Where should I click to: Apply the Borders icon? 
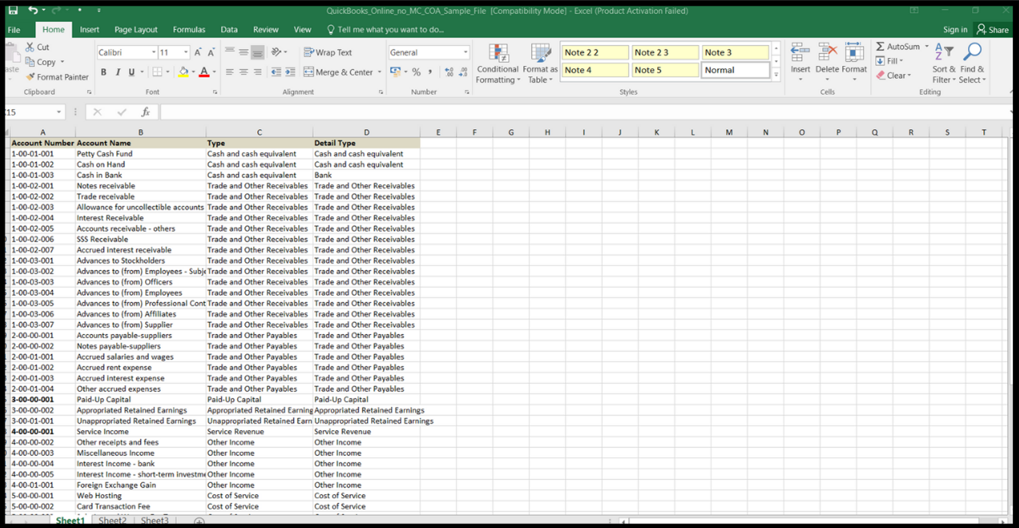tap(157, 72)
